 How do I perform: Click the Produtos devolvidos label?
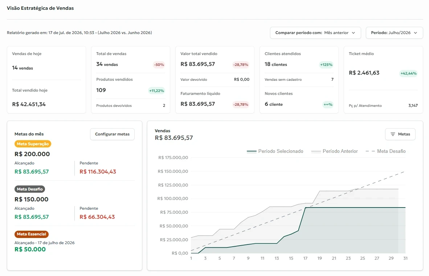click(x=114, y=106)
